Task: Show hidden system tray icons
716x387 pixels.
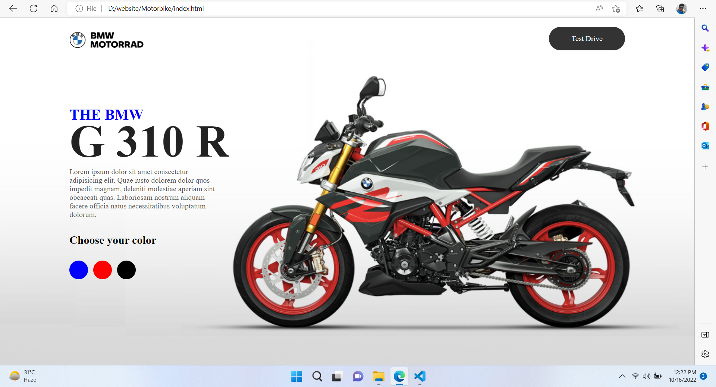Action: coord(622,376)
